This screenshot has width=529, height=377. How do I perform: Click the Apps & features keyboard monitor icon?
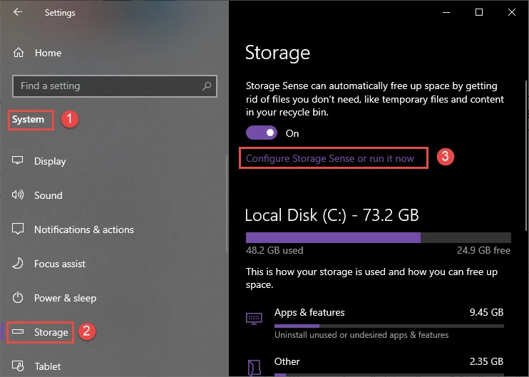click(x=254, y=319)
